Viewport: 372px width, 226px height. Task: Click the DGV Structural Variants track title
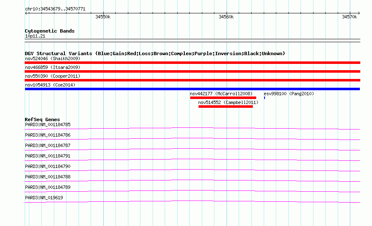(x=155, y=53)
